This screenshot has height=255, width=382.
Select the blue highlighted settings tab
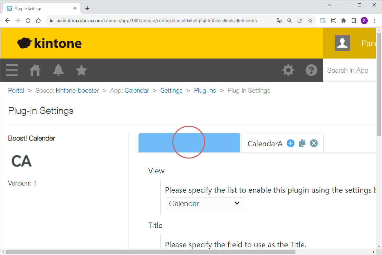coord(189,143)
